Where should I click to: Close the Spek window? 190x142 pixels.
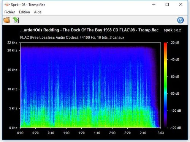pyautogui.click(x=181, y=5)
